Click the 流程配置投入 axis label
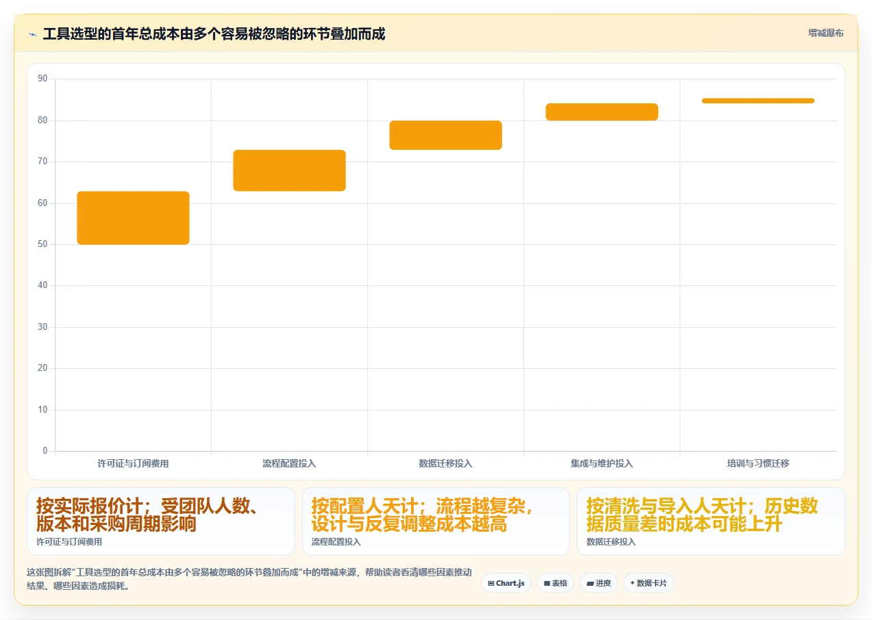 pos(289,463)
